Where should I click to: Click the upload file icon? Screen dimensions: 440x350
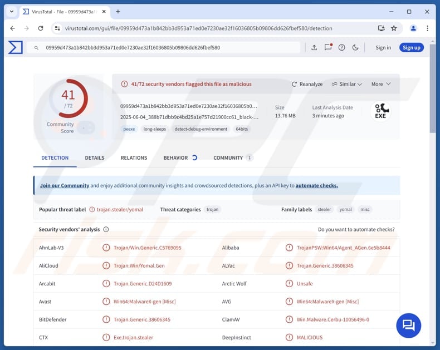click(314, 47)
